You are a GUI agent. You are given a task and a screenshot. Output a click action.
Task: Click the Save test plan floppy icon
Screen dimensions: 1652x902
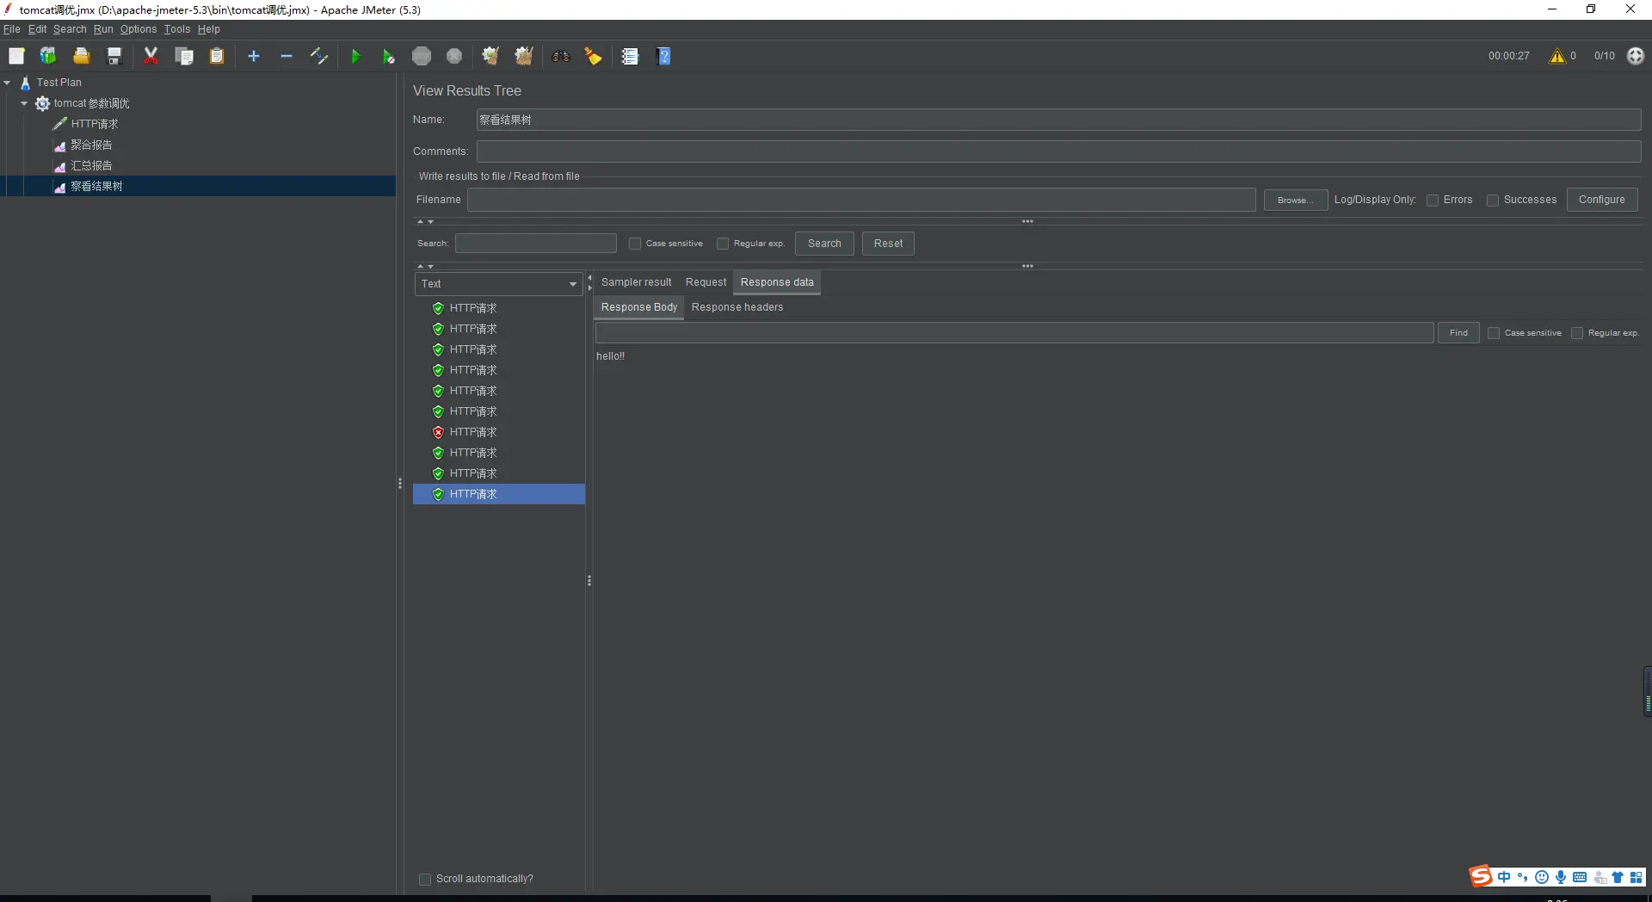coord(114,56)
